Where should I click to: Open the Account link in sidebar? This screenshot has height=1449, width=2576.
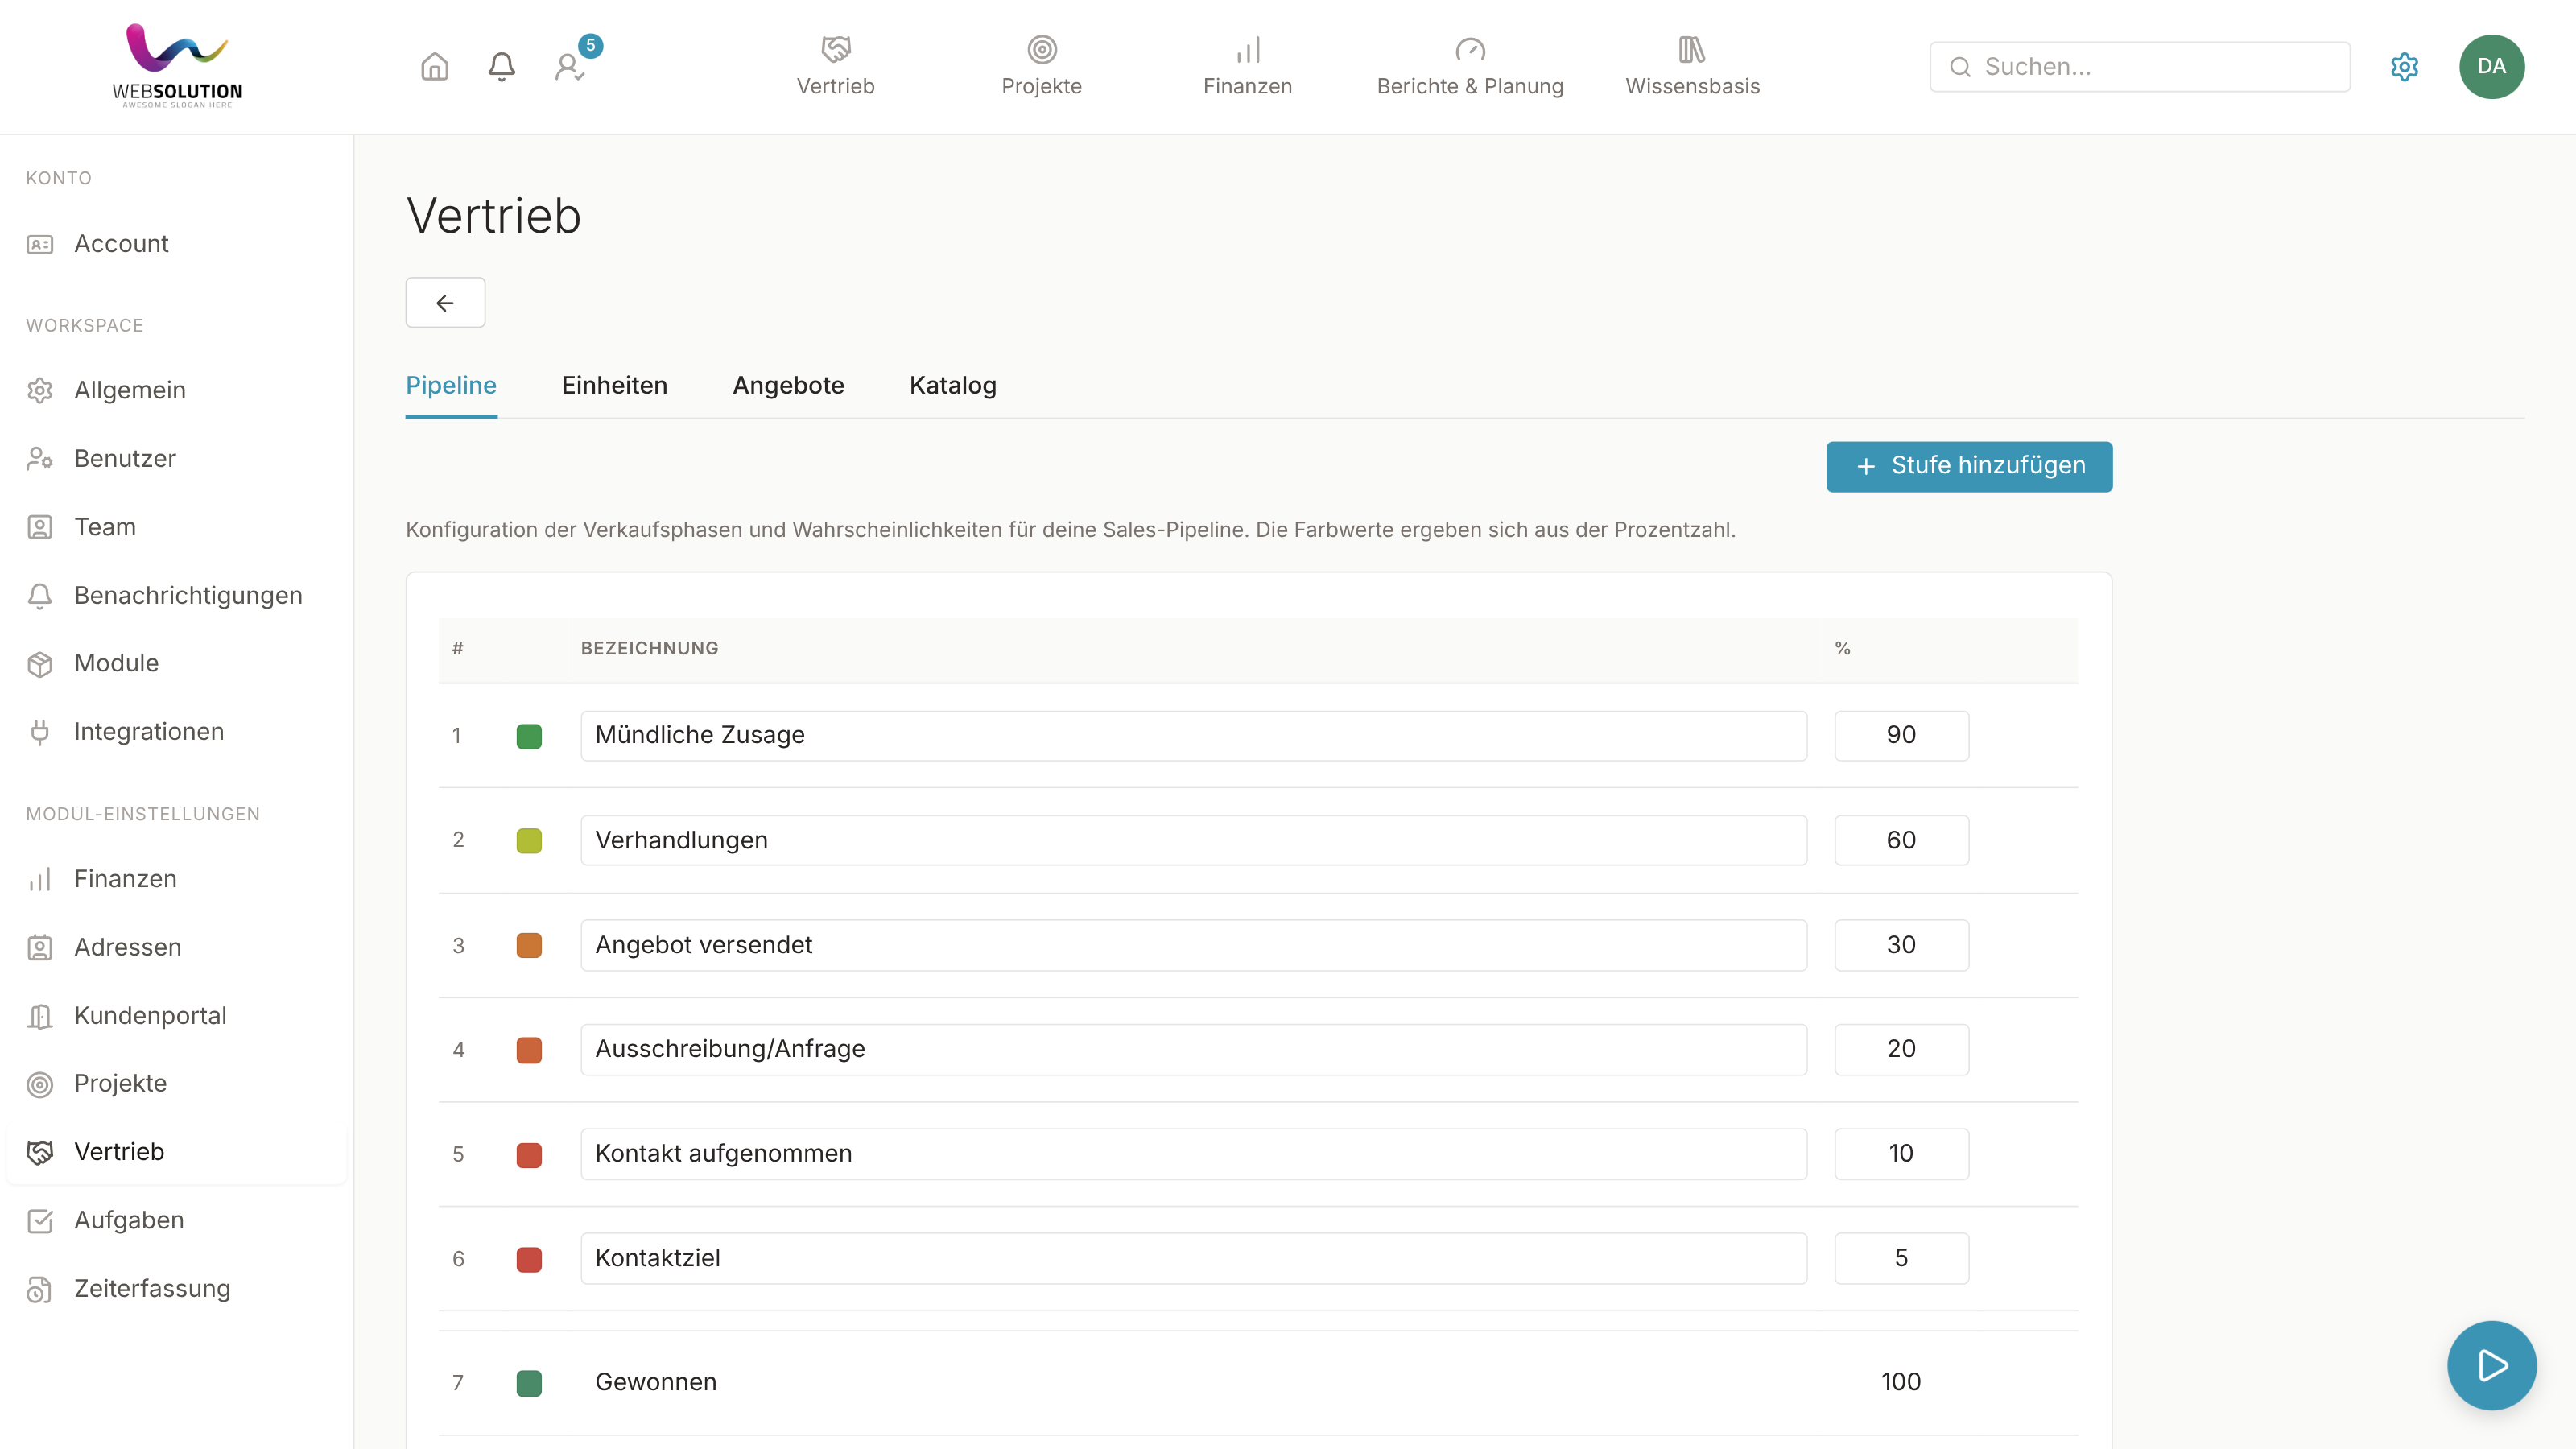coord(121,244)
